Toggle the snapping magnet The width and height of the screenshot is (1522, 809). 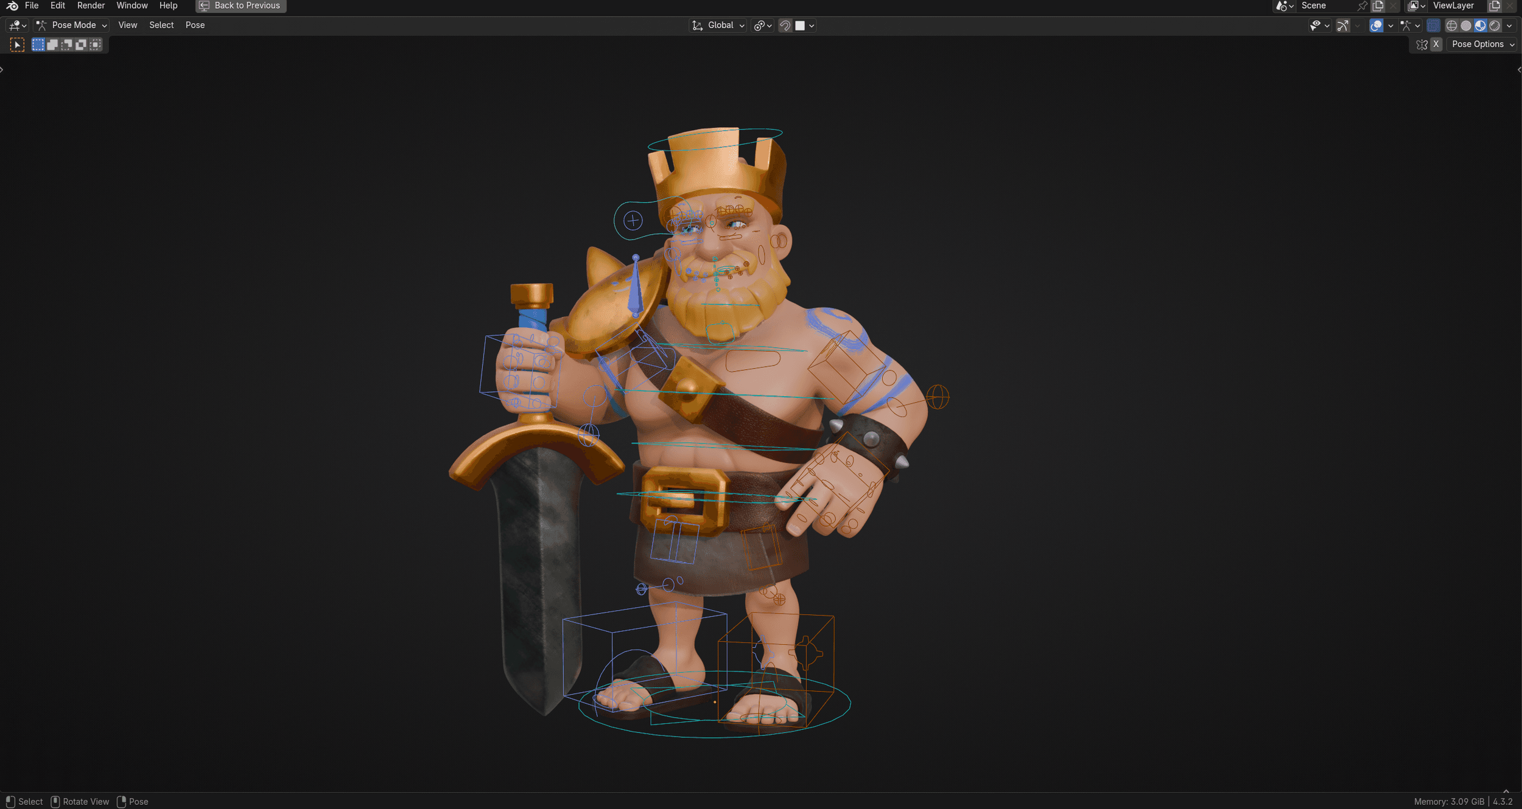pyautogui.click(x=785, y=26)
